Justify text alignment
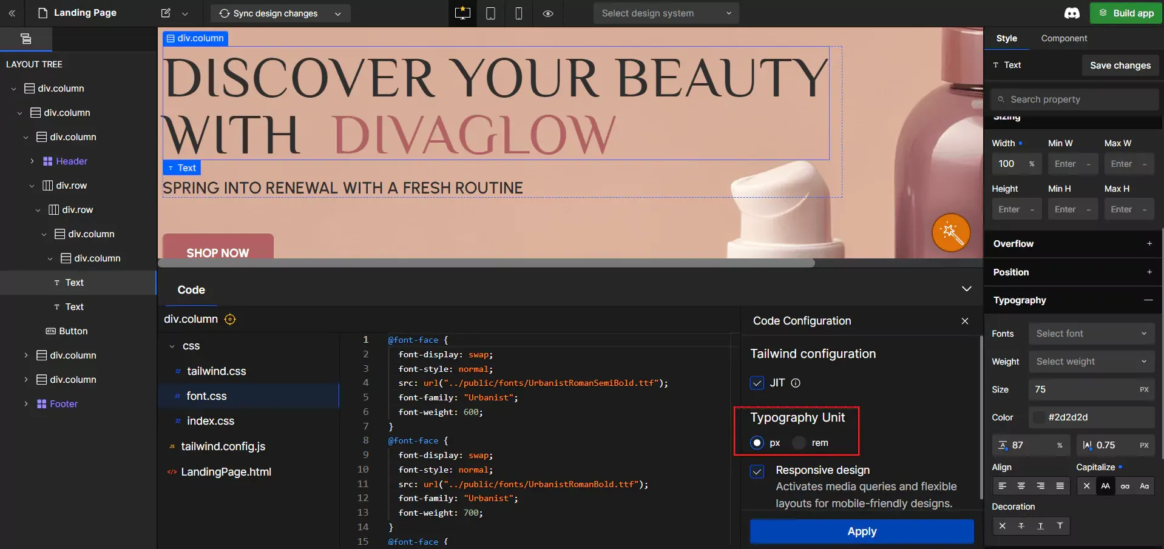Image resolution: width=1164 pixels, height=549 pixels. click(x=1060, y=486)
